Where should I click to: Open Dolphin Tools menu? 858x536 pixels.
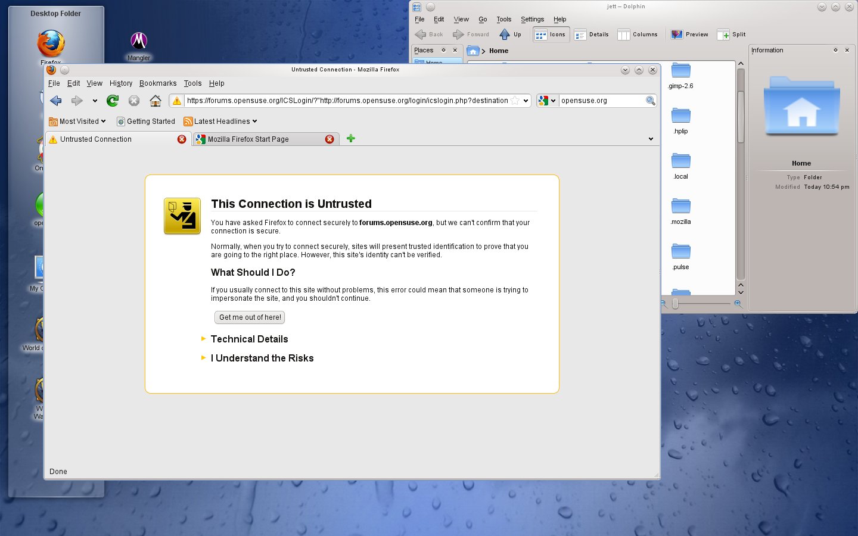504,19
